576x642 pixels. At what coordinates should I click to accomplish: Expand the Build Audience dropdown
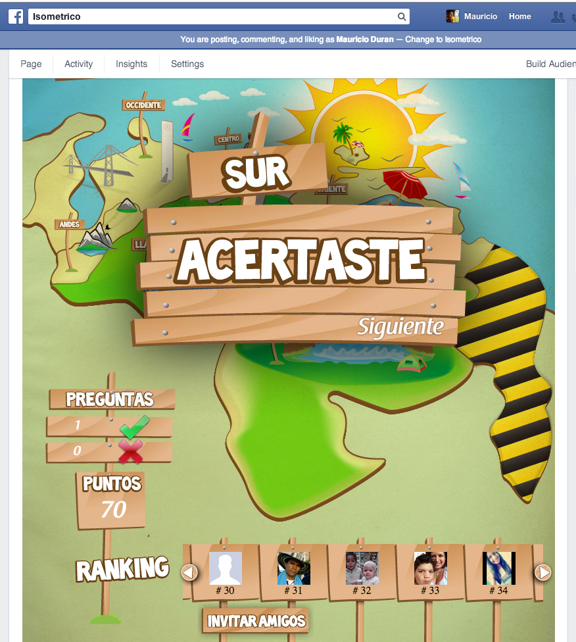pyautogui.click(x=550, y=64)
